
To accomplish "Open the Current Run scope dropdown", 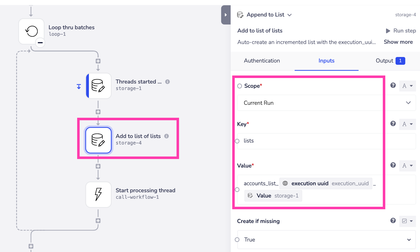I will click(326, 103).
